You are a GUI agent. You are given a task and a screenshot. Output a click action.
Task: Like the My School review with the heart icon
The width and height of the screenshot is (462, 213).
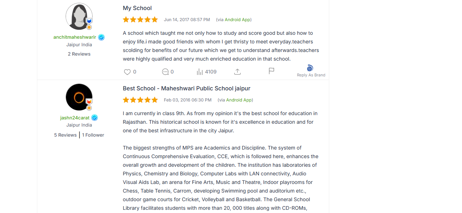127,72
